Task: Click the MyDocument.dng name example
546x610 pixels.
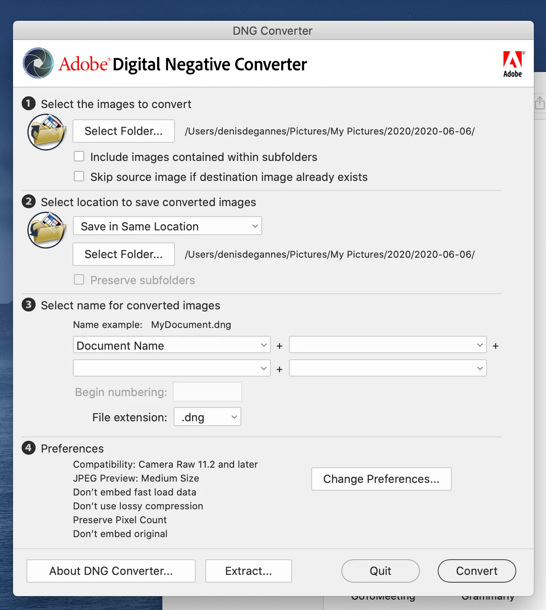Action: click(191, 325)
